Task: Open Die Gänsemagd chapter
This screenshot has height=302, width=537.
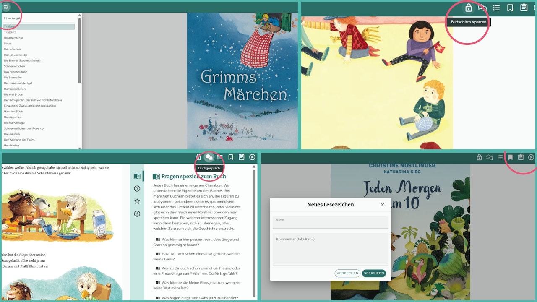Action: click(15, 123)
